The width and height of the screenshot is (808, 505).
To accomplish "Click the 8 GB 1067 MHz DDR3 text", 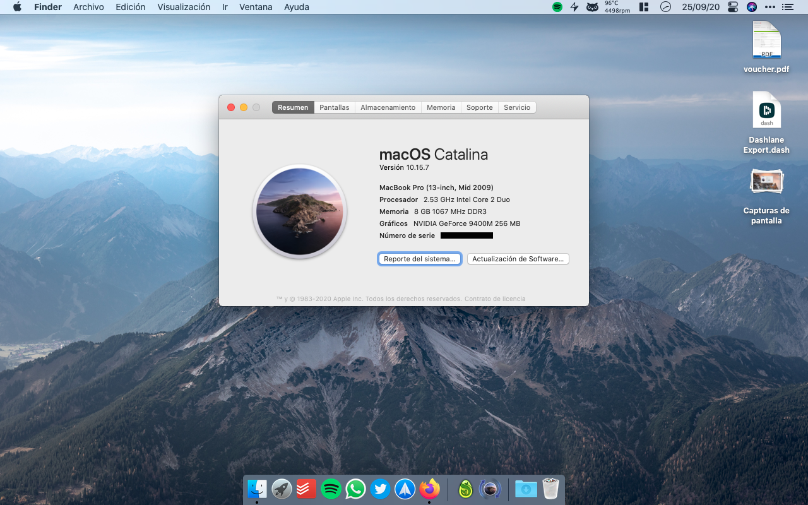I will pyautogui.click(x=450, y=211).
